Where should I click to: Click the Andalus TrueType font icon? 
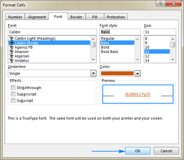[11, 60]
